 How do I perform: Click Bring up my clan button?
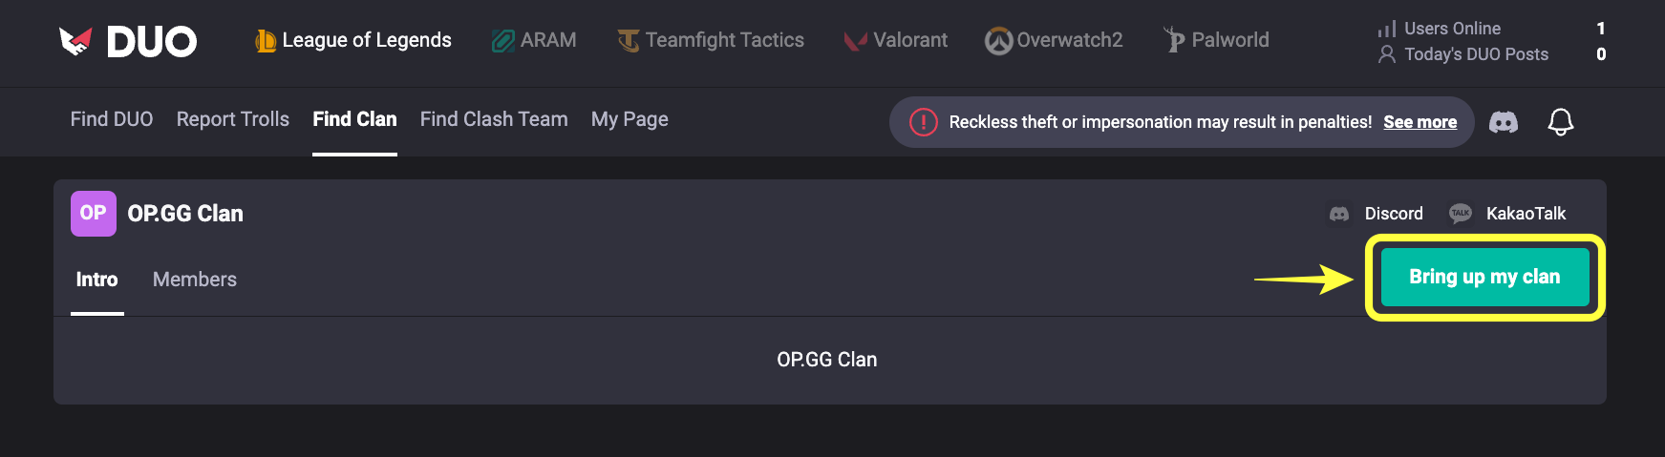coord(1484,277)
